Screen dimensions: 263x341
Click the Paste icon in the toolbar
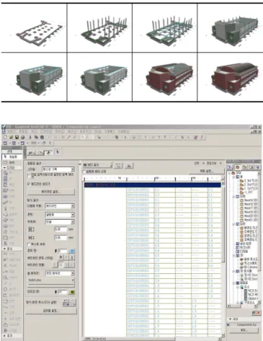[x=42, y=137]
